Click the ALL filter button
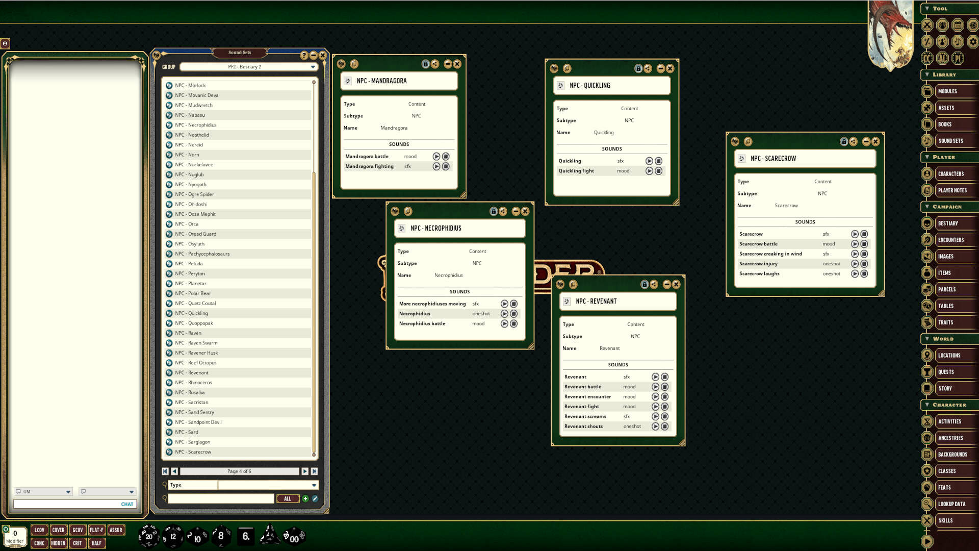This screenshot has width=979, height=551. pos(288,498)
